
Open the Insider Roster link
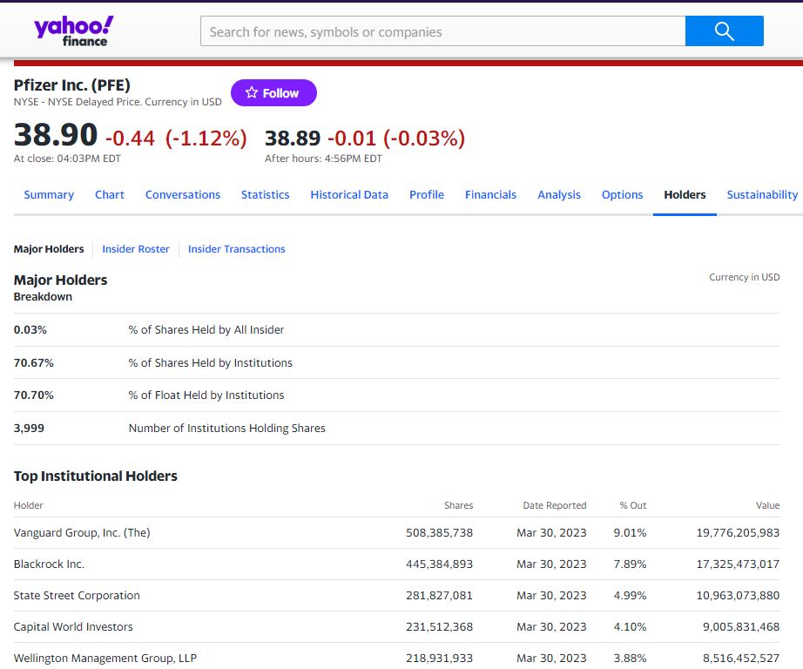(x=136, y=249)
